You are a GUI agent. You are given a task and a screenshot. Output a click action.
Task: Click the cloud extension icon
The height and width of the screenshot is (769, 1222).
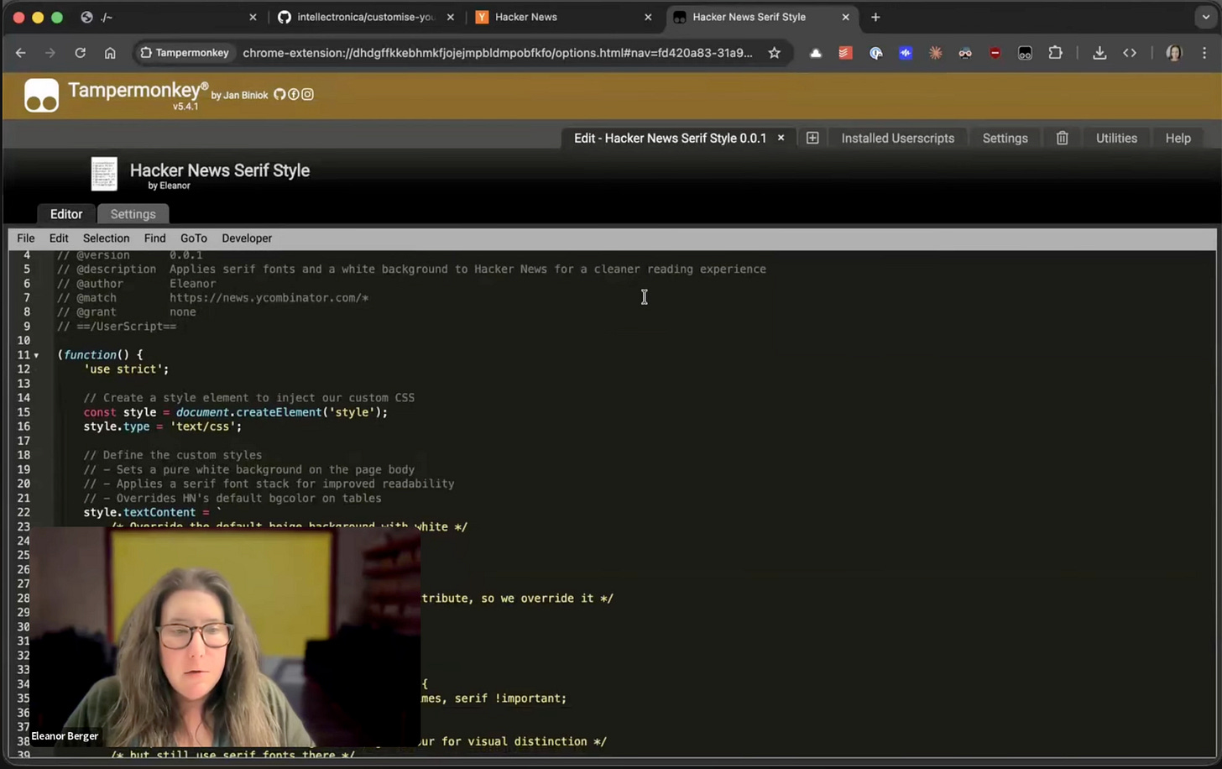(x=815, y=53)
